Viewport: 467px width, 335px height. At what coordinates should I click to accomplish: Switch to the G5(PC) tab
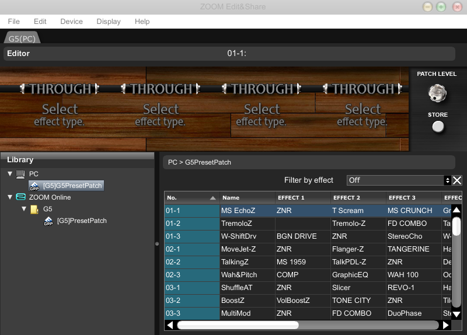click(22, 38)
